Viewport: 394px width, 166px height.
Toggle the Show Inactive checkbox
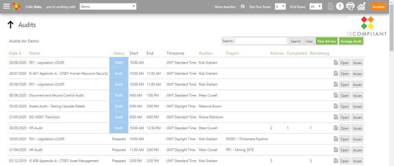click(x=243, y=7)
